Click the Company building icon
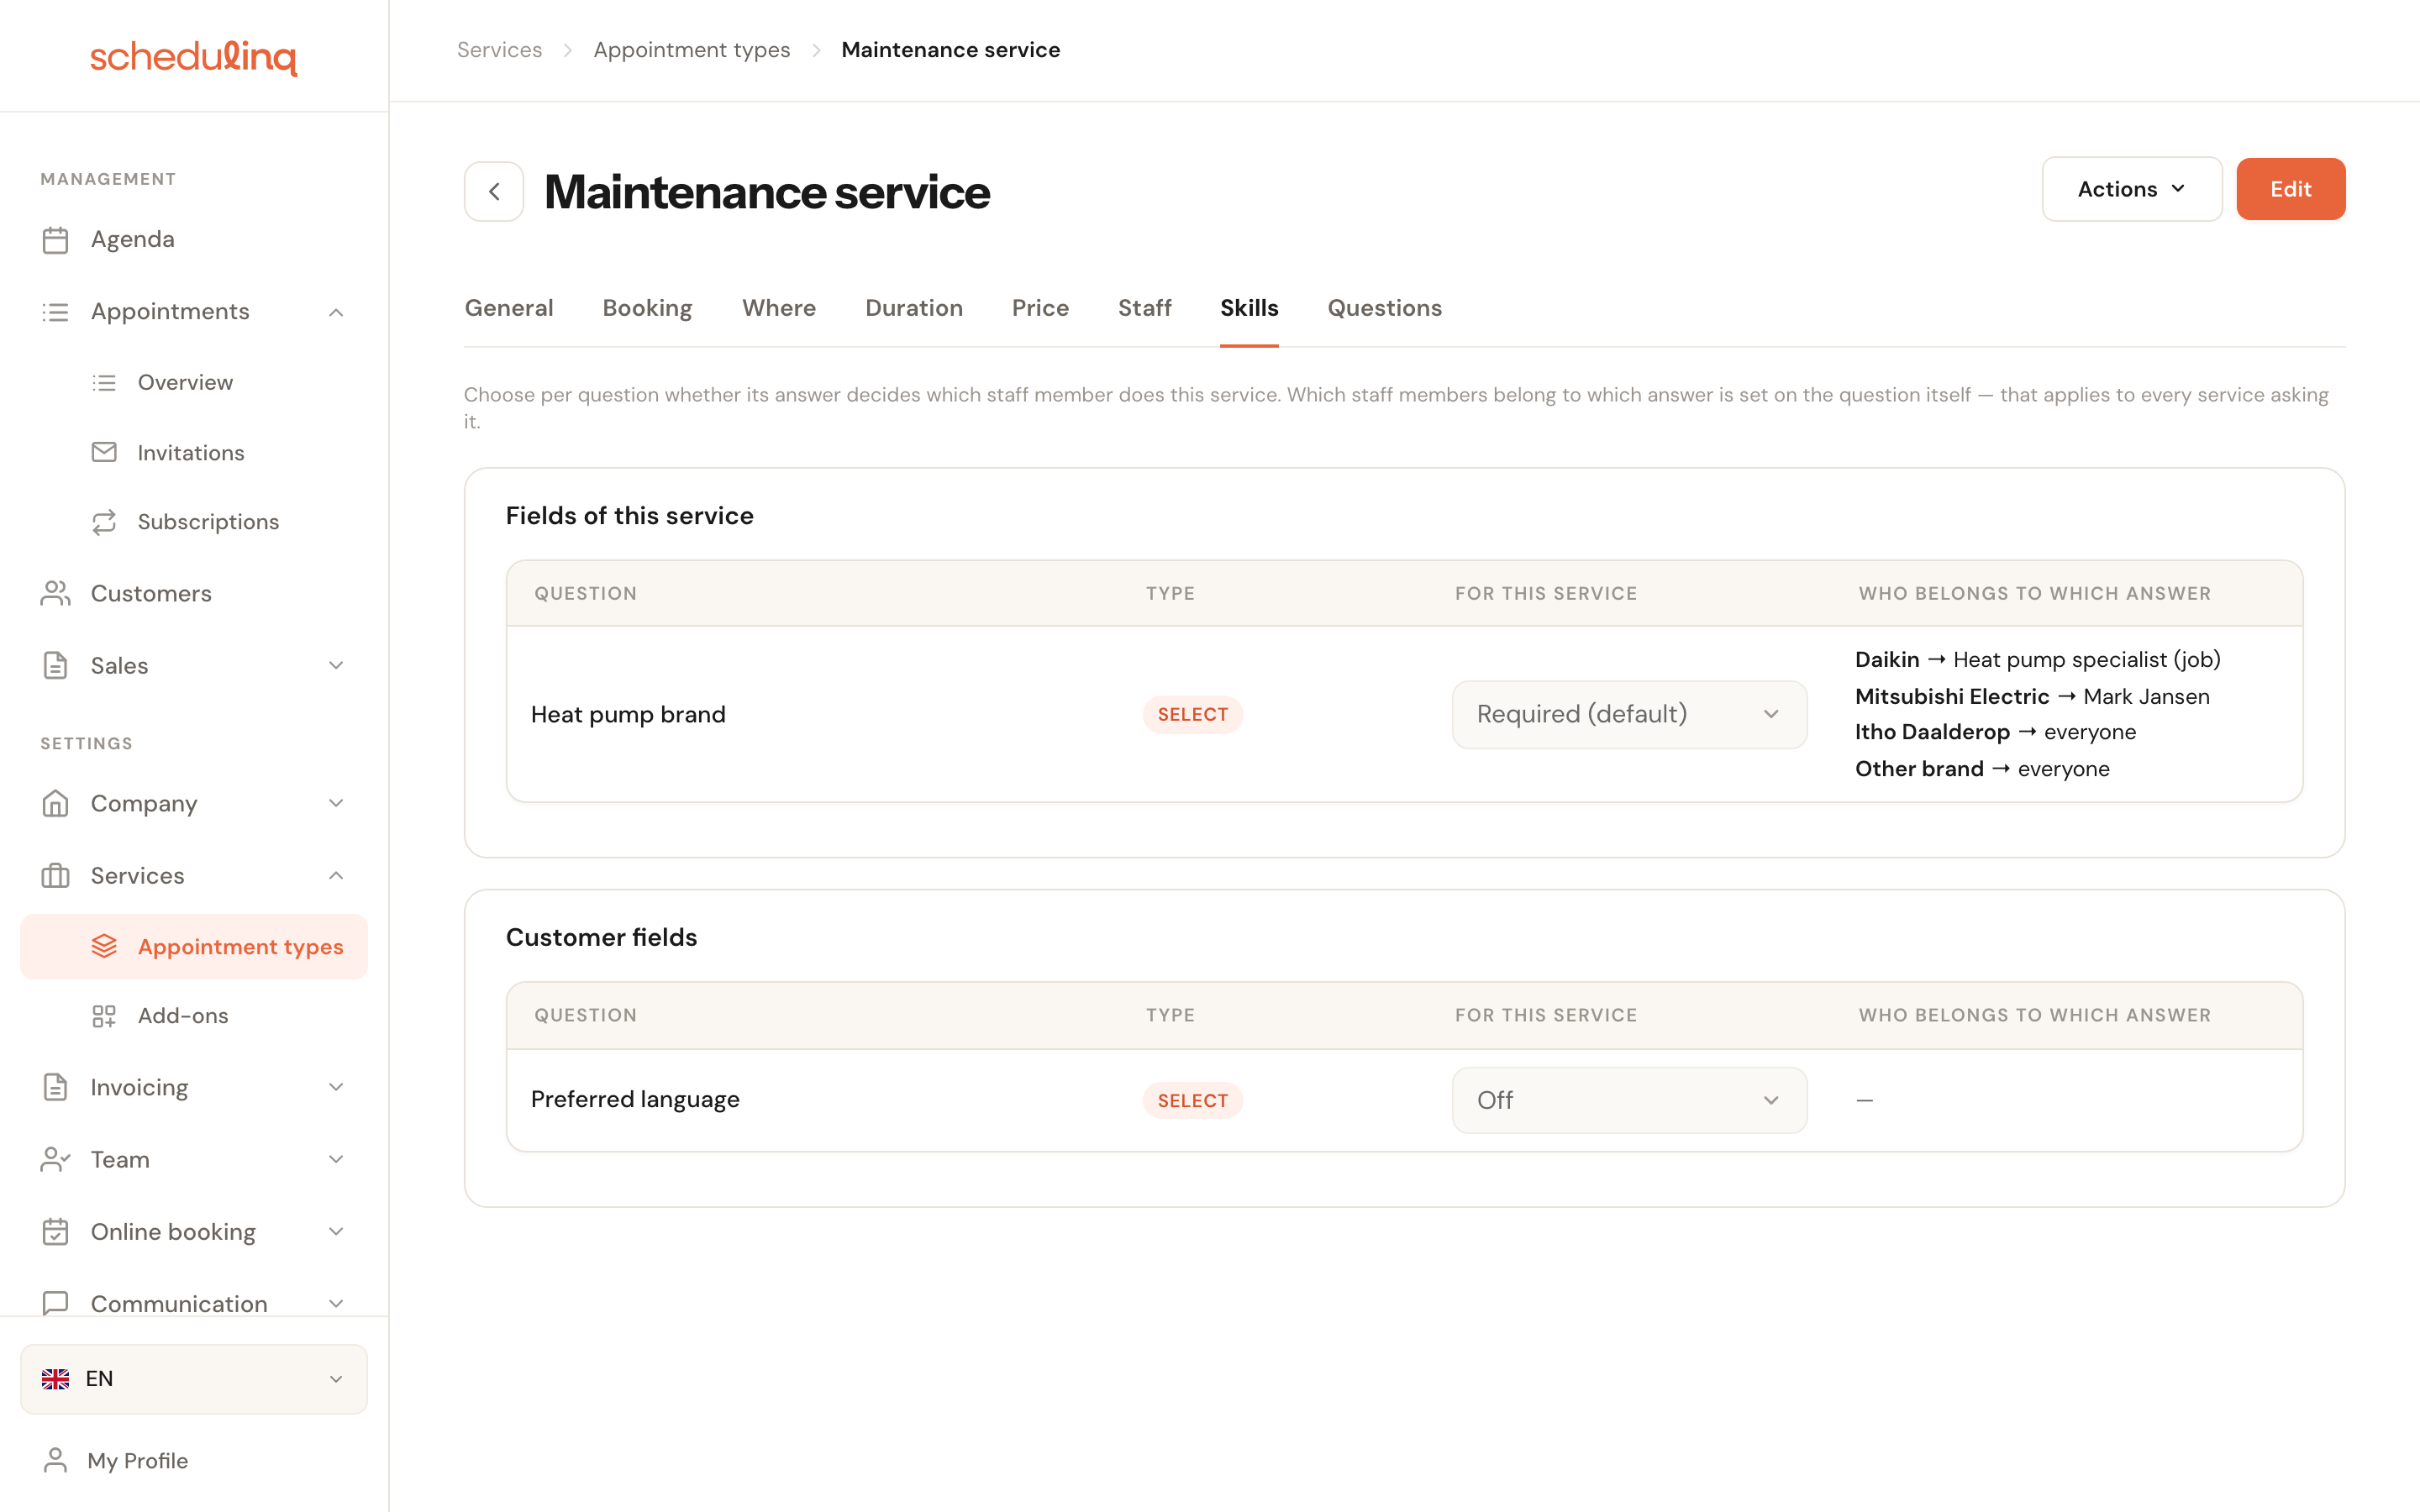Viewport: 2420px width, 1512px height. [x=55, y=803]
